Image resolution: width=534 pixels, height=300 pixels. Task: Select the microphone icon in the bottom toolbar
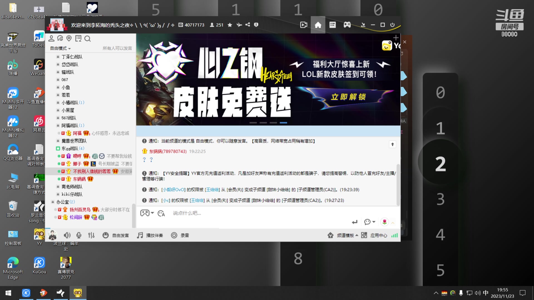[x=79, y=235]
